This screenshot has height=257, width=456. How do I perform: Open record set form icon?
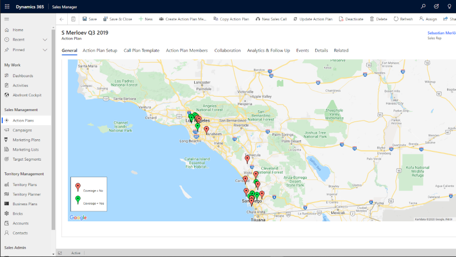click(73, 19)
